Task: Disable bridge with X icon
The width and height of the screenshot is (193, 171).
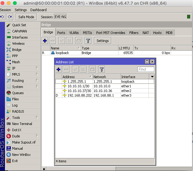Action: [x=70, y=41]
